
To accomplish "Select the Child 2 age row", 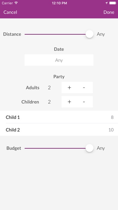I will click(x=59, y=130).
